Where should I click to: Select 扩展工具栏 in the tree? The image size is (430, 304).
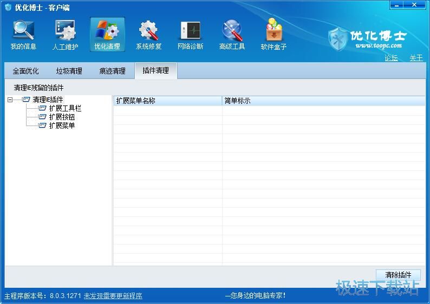[x=65, y=108]
